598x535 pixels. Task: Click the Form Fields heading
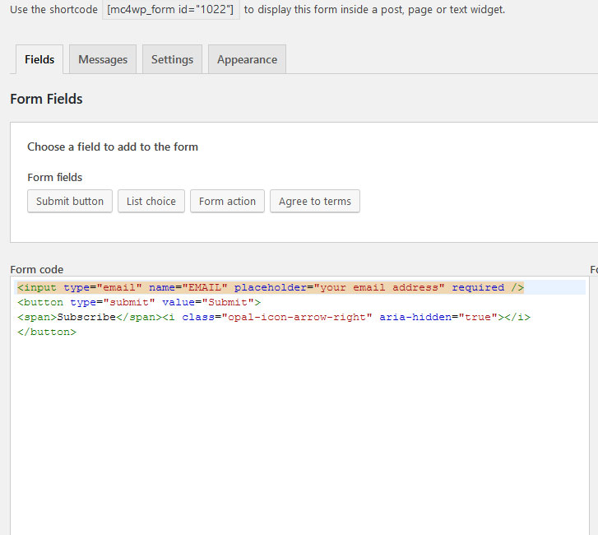pos(46,99)
